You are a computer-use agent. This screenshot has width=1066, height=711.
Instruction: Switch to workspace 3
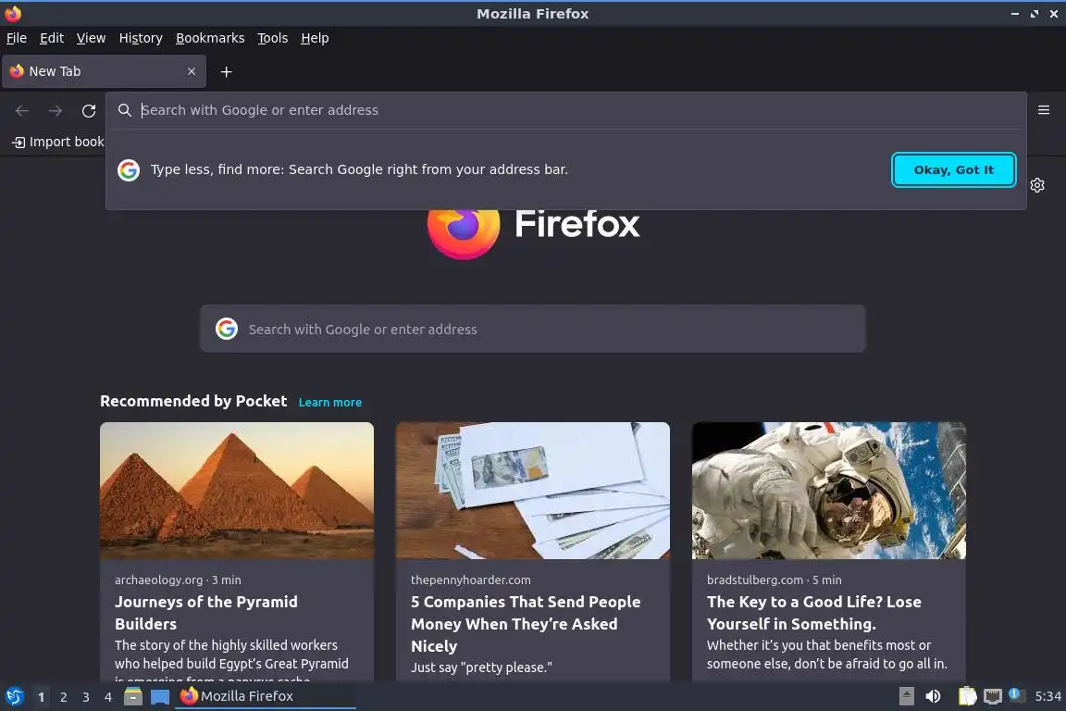(86, 697)
